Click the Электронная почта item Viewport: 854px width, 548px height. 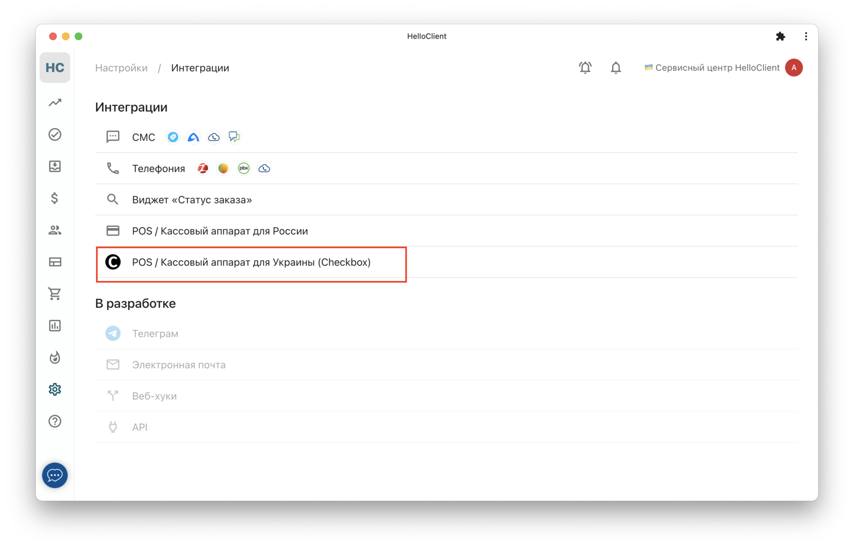446,365
